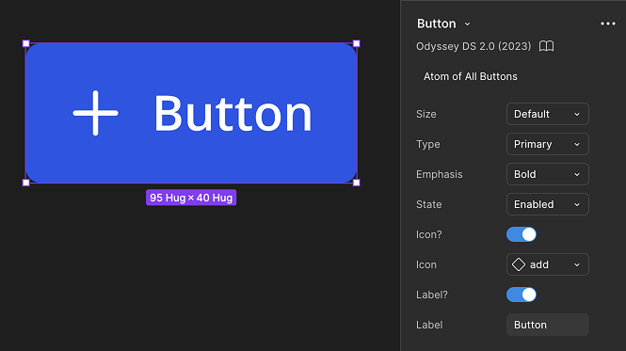This screenshot has width=626, height=351.
Task: Click the top-right selection handle
Action: pyautogui.click(x=357, y=43)
